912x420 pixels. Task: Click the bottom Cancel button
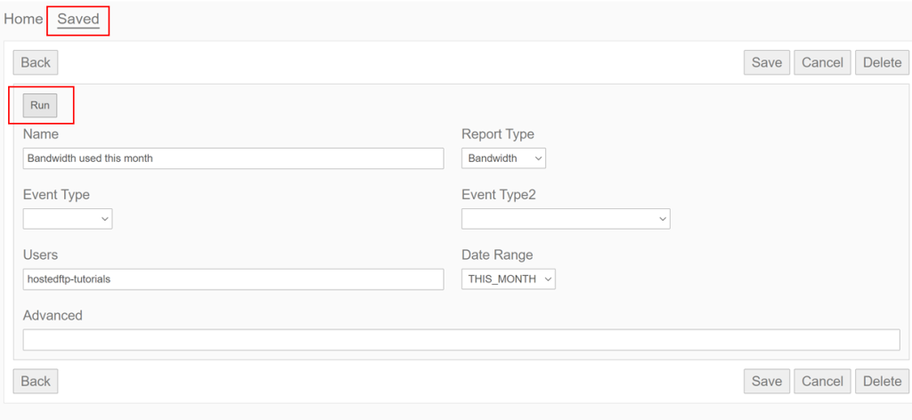pos(822,381)
